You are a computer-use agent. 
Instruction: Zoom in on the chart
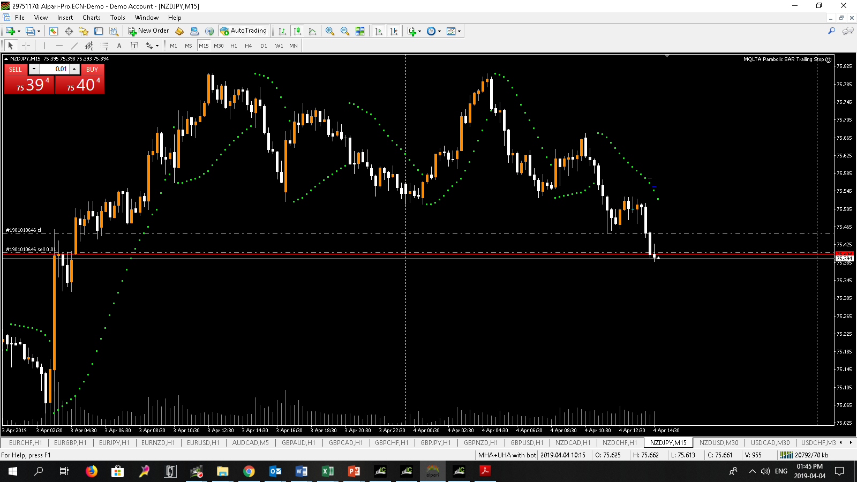330,31
